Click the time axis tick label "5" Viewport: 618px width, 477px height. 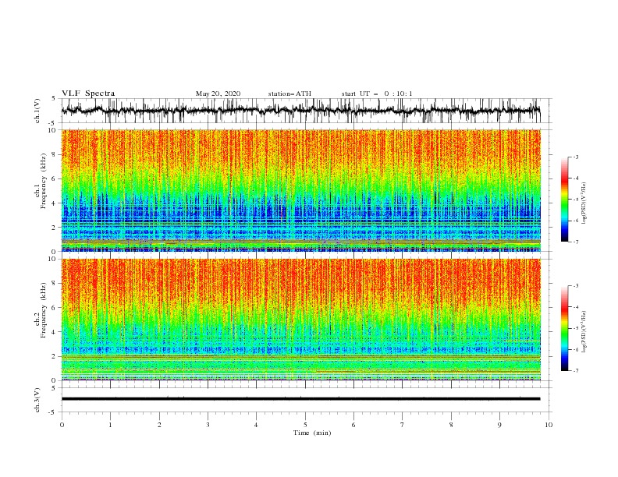[305, 425]
